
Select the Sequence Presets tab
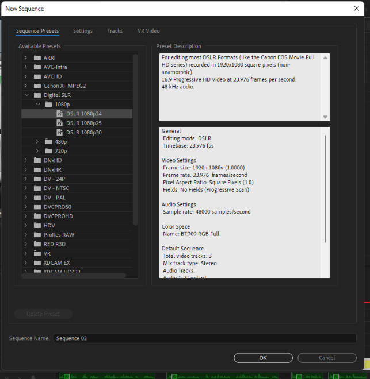[x=37, y=31]
